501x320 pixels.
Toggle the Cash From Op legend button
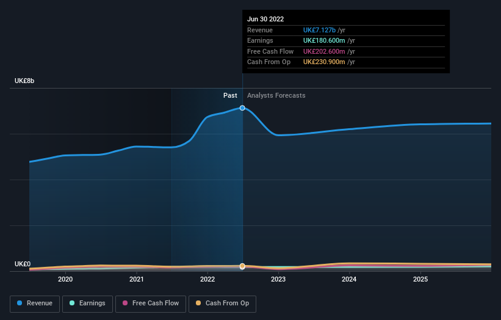222,304
